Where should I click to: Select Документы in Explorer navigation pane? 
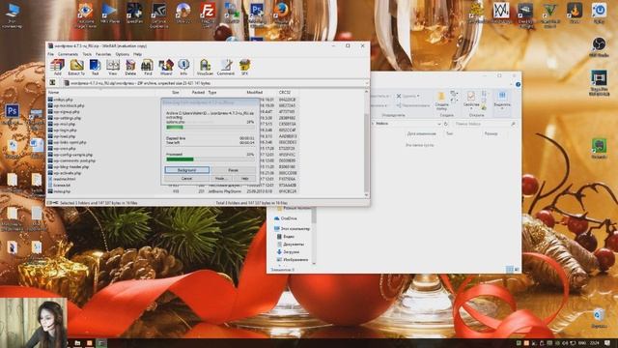click(x=291, y=245)
